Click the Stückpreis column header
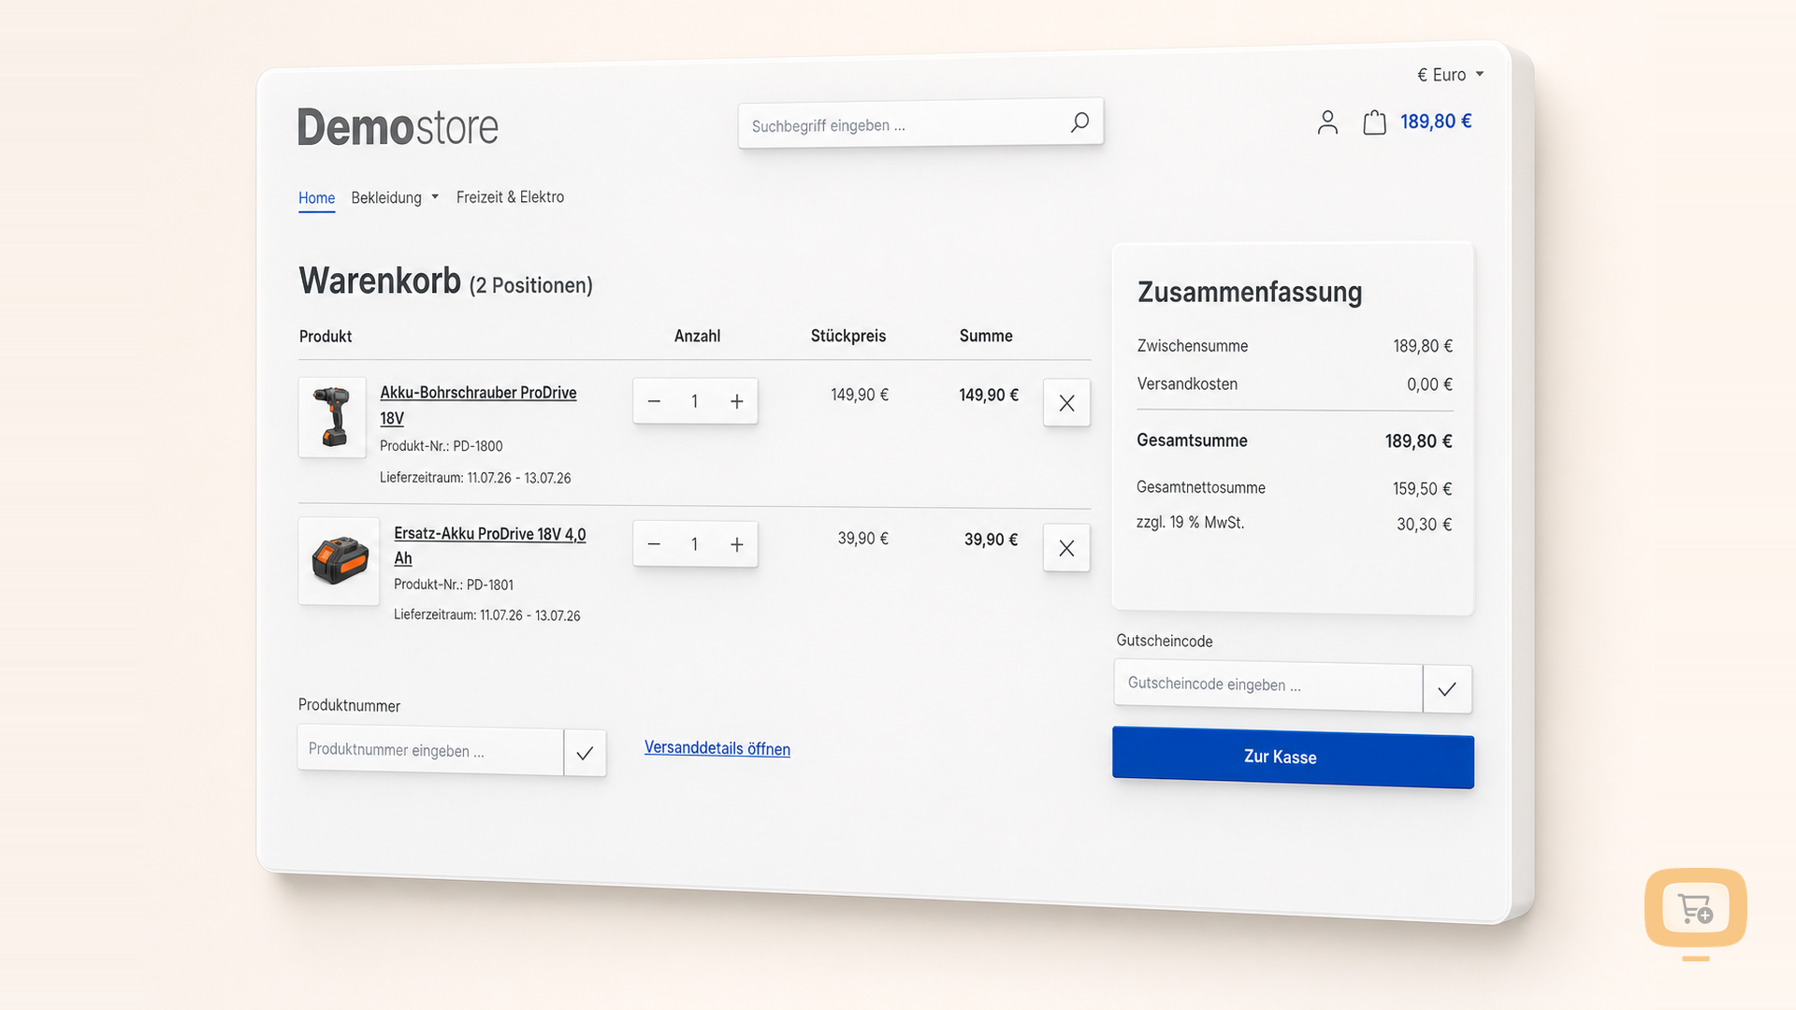 (848, 336)
